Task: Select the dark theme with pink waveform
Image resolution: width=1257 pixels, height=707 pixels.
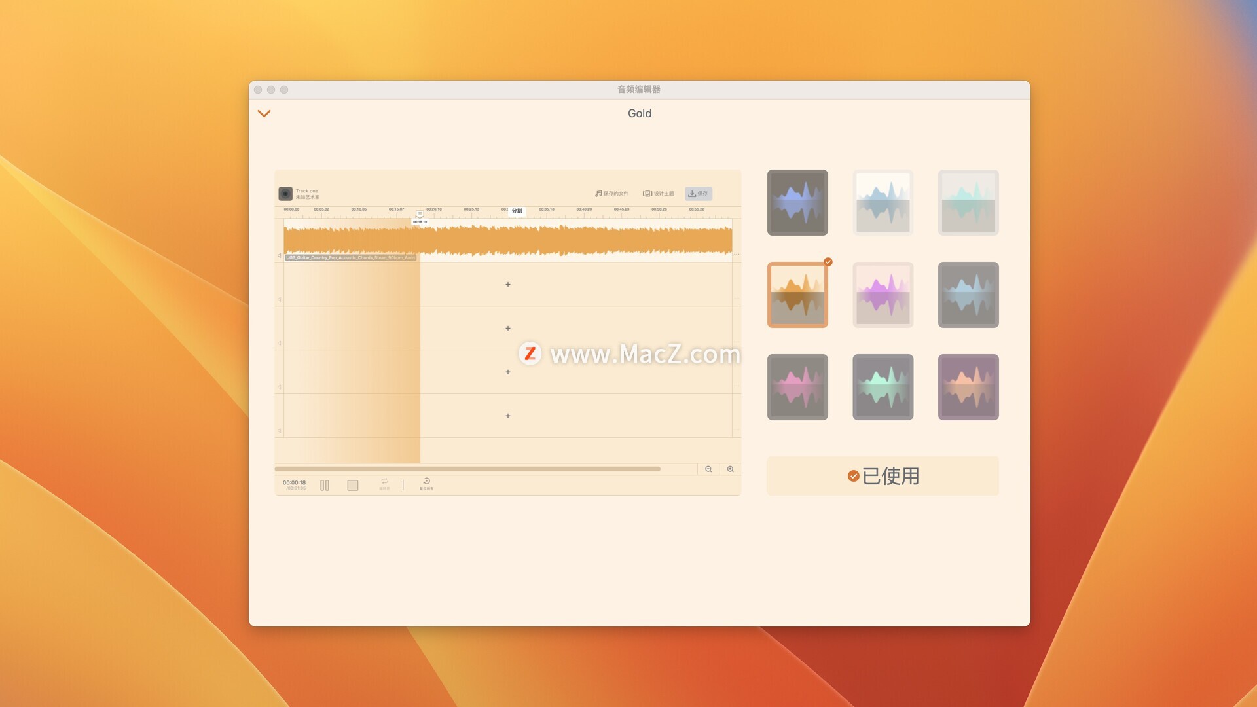Action: point(797,387)
